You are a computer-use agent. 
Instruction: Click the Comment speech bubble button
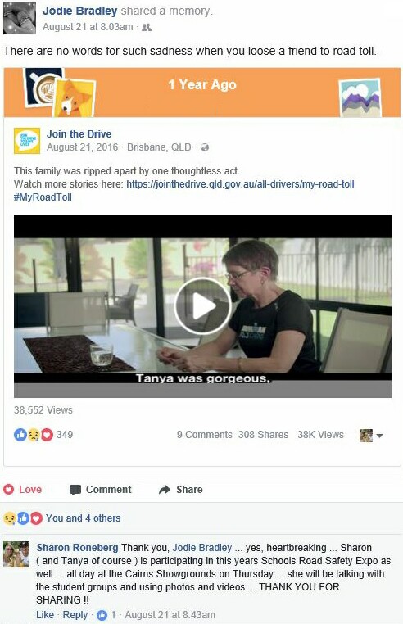(101, 489)
